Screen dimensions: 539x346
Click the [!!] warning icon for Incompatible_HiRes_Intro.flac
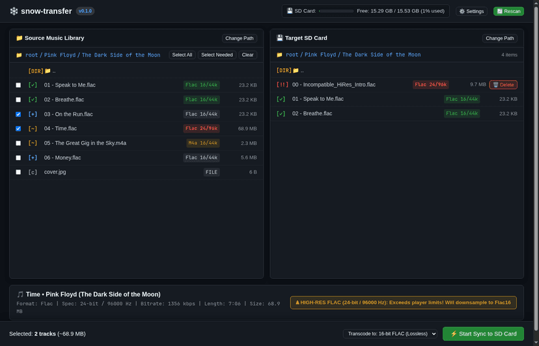(x=283, y=85)
